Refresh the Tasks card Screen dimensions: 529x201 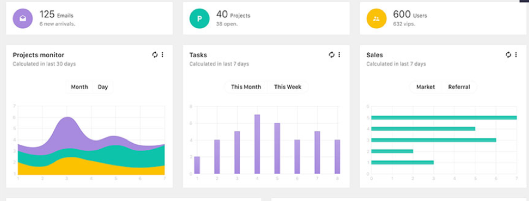click(x=332, y=55)
